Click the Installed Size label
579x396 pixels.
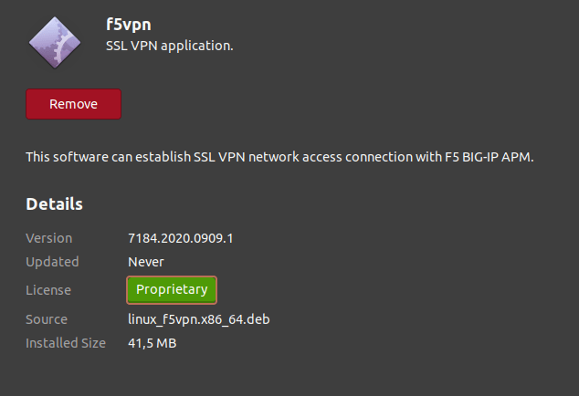[x=66, y=343]
